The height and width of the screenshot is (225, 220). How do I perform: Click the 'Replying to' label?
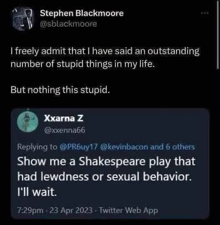pyautogui.click(x=37, y=147)
